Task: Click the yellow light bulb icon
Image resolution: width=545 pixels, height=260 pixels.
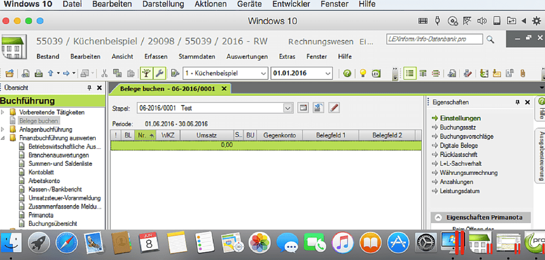Action: click(x=363, y=74)
